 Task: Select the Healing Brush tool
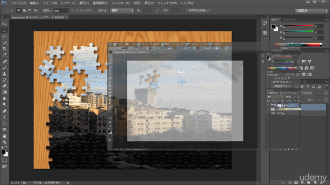(x=5, y=62)
